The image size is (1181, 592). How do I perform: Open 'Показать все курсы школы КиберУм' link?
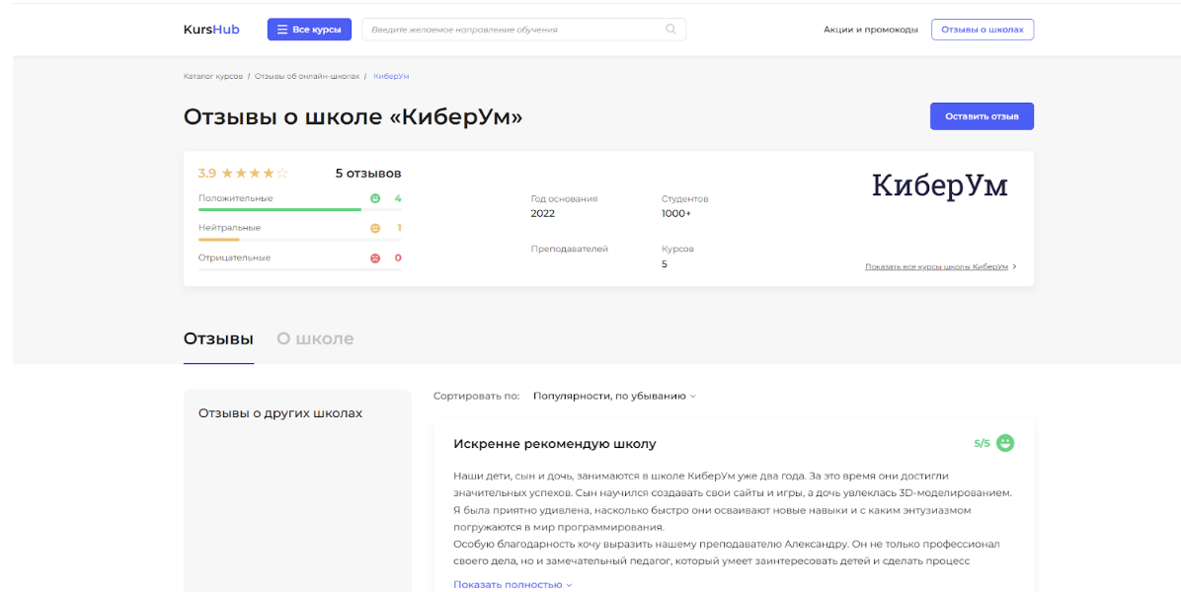point(936,266)
